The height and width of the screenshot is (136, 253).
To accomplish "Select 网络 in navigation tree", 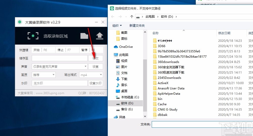I will click(120, 117).
